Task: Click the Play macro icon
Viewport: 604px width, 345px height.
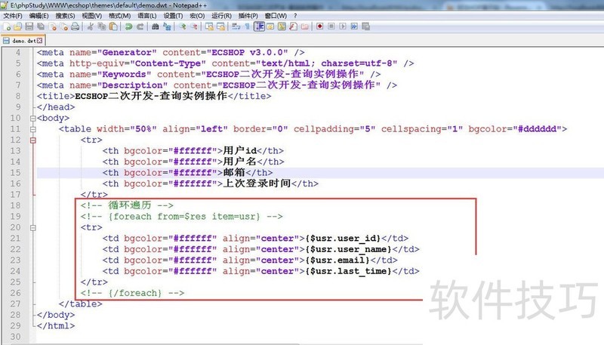Action: coord(343,26)
